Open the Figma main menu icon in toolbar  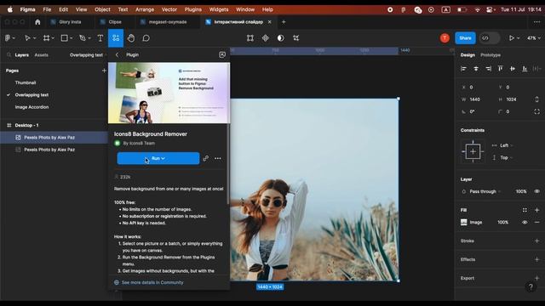pyautogui.click(x=8, y=38)
